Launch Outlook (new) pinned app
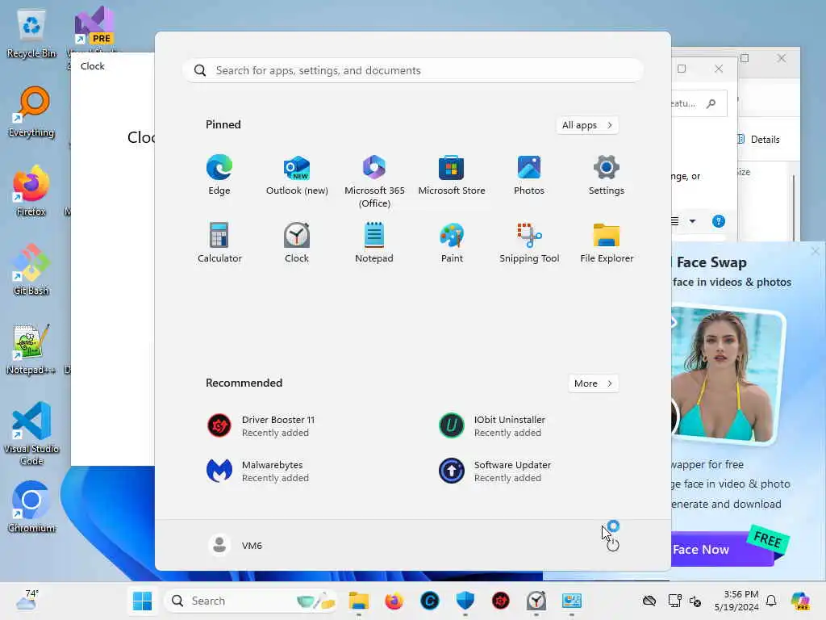This screenshot has width=826, height=620. click(x=297, y=175)
